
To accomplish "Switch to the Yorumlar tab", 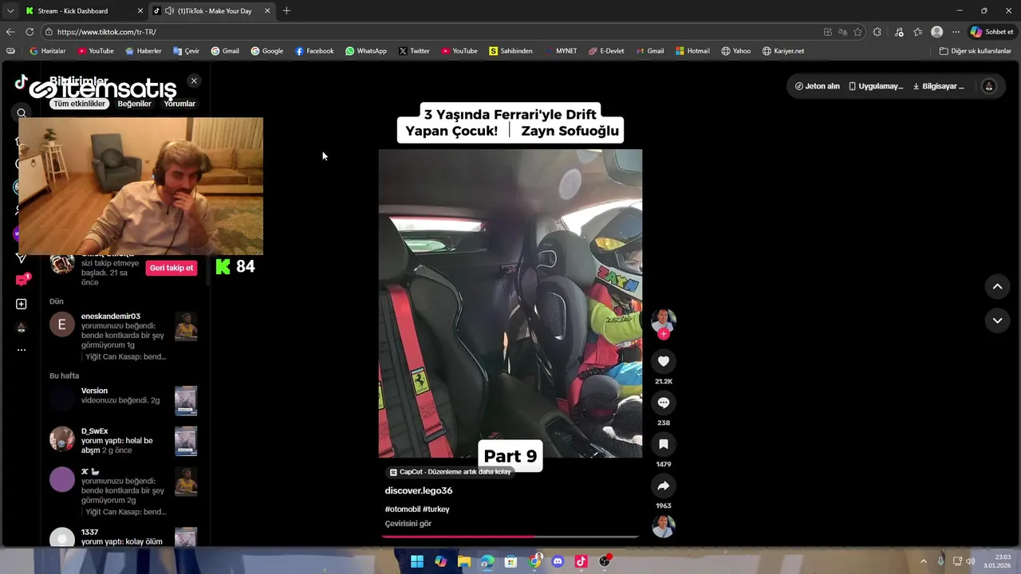I will point(179,104).
